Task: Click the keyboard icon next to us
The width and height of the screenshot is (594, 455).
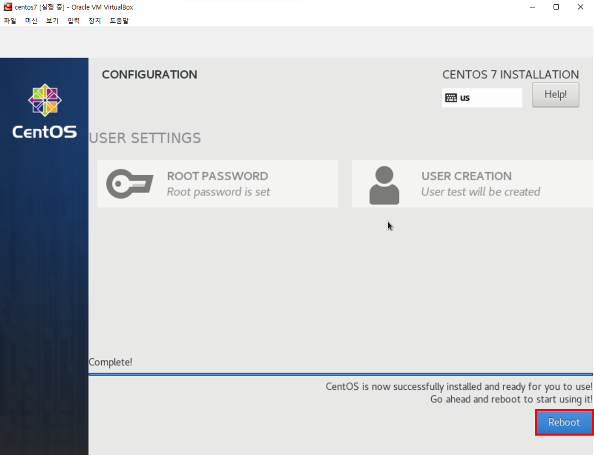Action: point(451,97)
